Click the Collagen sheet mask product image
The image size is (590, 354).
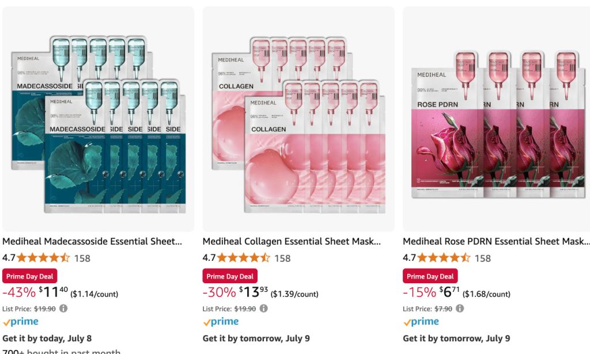[x=298, y=119]
